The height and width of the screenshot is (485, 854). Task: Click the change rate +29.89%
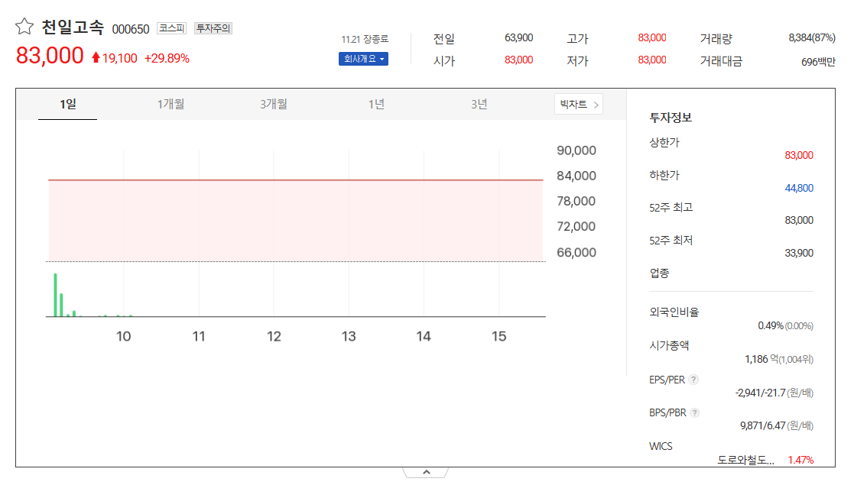pyautogui.click(x=167, y=58)
